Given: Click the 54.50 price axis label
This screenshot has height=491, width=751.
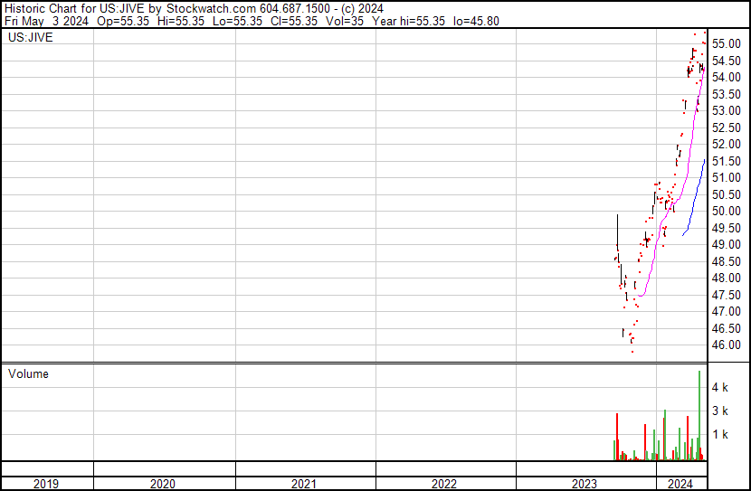Looking at the screenshot, I should pyautogui.click(x=726, y=61).
